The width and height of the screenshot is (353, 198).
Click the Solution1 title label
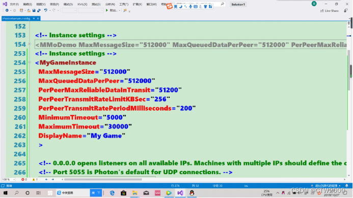pyautogui.click(x=238, y=4)
